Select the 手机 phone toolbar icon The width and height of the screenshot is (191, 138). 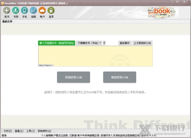(x=25, y=10)
